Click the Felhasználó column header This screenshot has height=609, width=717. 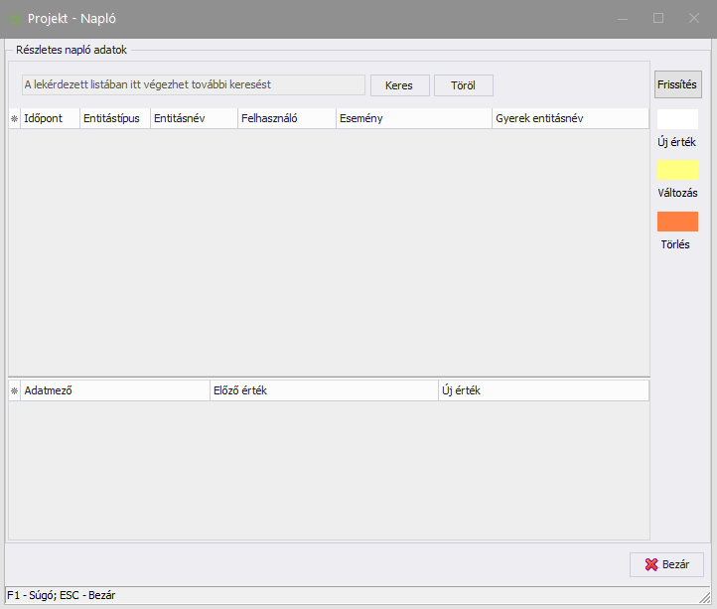pos(286,118)
